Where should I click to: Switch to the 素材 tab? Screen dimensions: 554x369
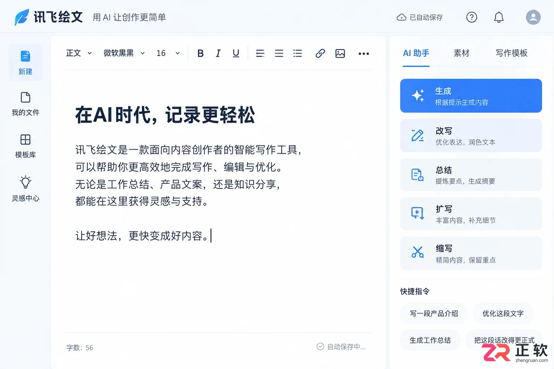461,53
